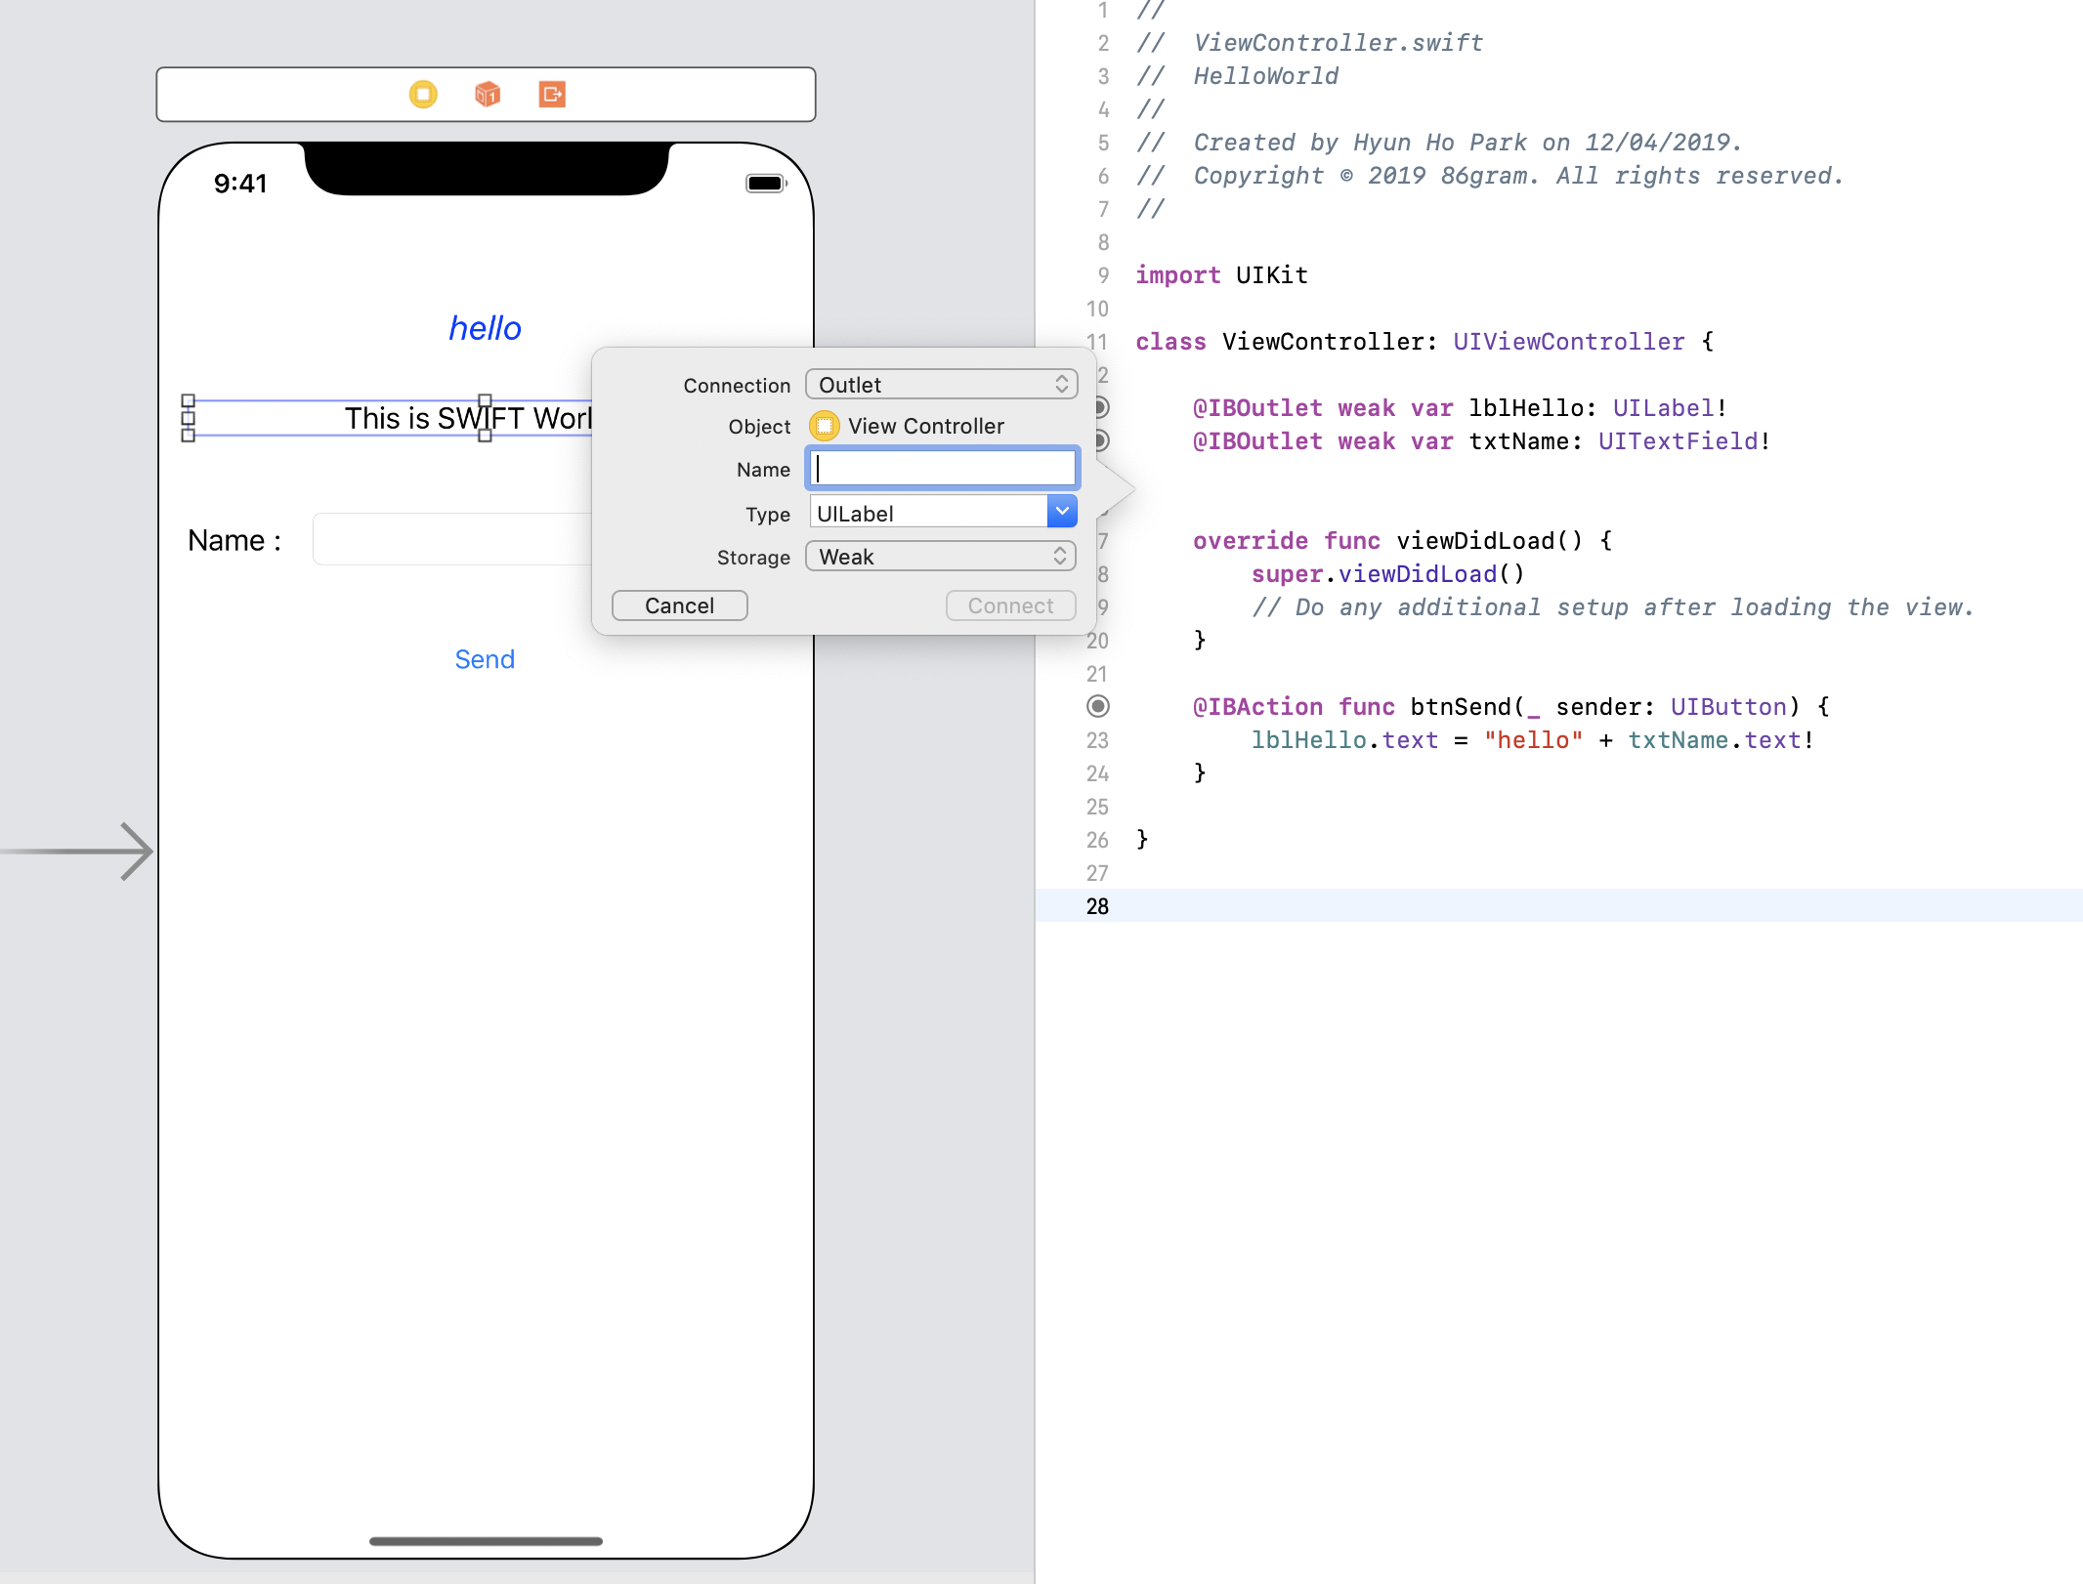Click the Exit icon in scene dock
The height and width of the screenshot is (1584, 2083).
(x=552, y=95)
